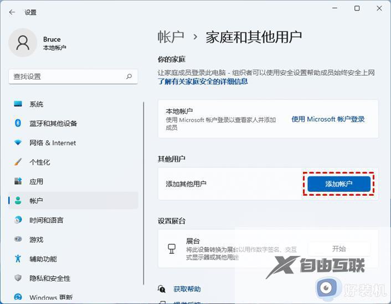Open Windows 更新 settings category
Image resolution: width=391 pixels, height=304 pixels.
73,297
